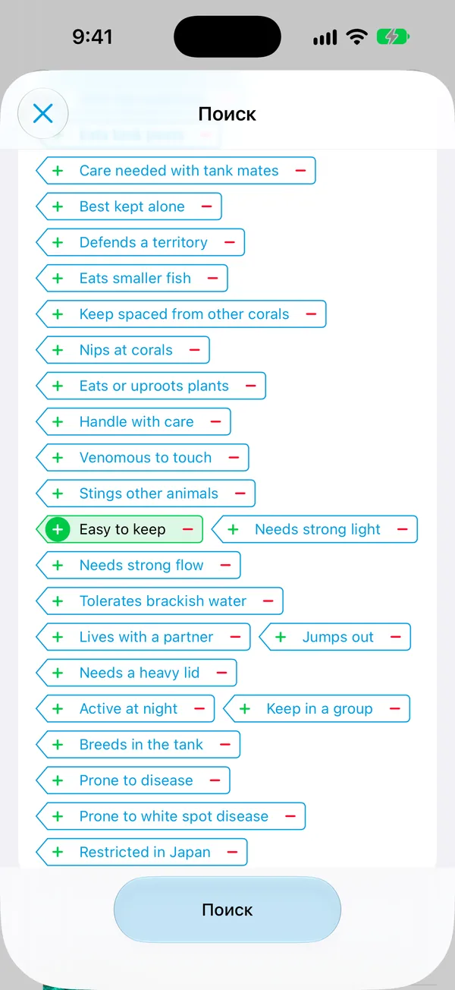455x990 pixels.
Task: Exclude Lives with a partner via minus
Action: tap(235, 637)
